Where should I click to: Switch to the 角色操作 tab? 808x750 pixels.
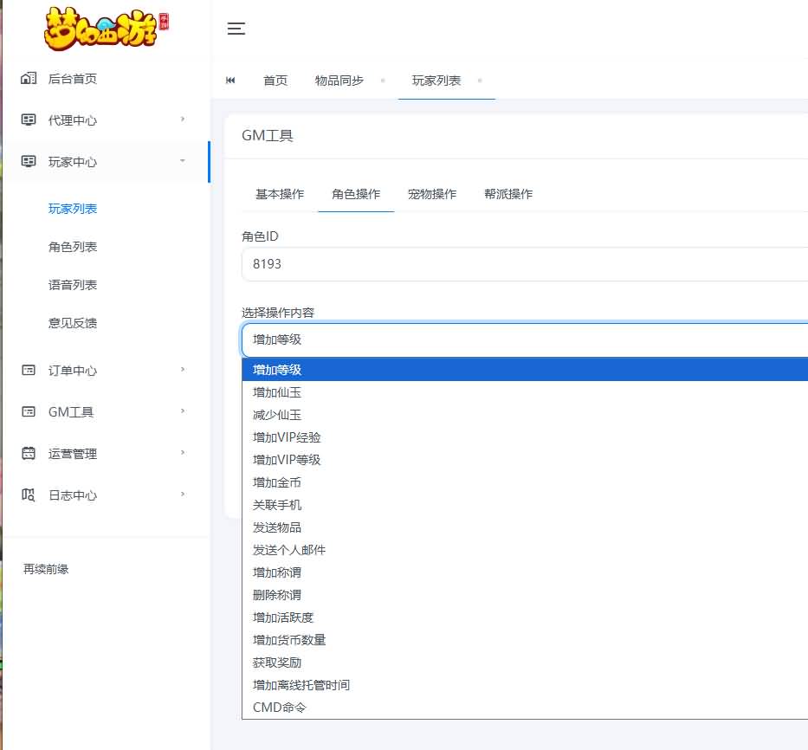tap(356, 194)
